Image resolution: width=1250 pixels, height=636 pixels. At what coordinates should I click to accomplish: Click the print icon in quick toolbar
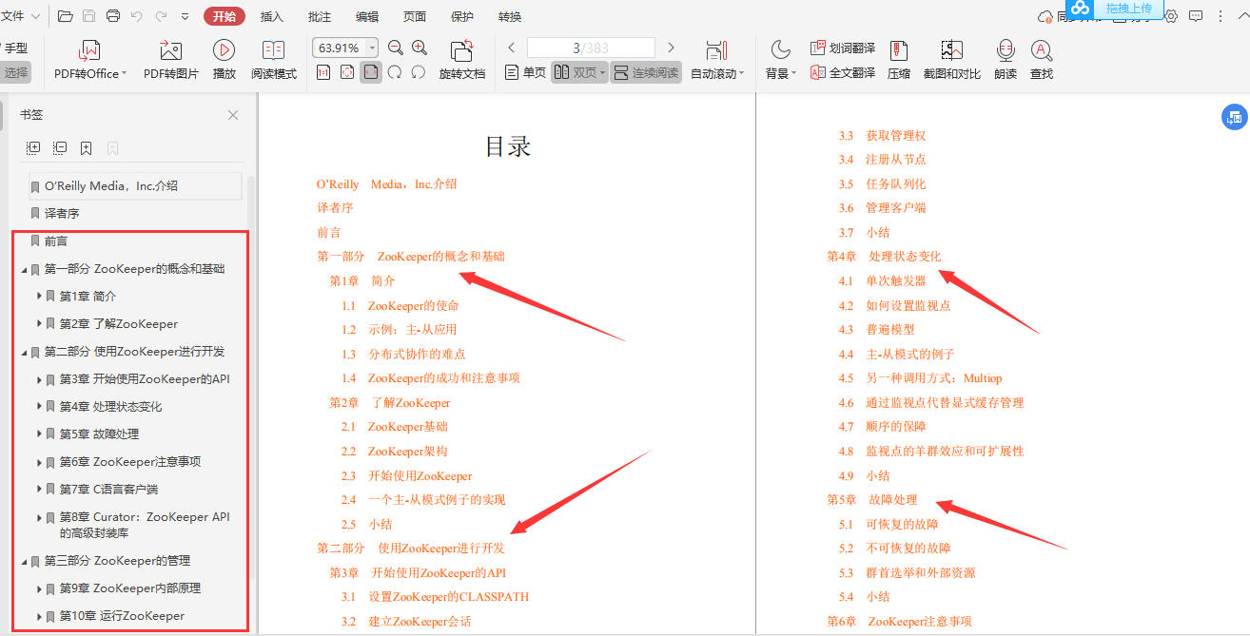tap(113, 16)
